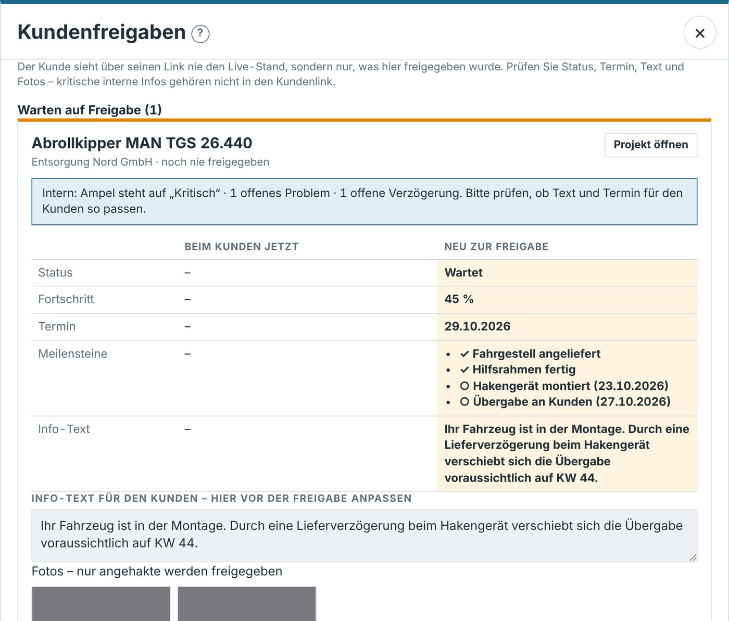Click the help question mark icon next to Kundenfreigaben
Screen dimensions: 729x621
point(200,33)
